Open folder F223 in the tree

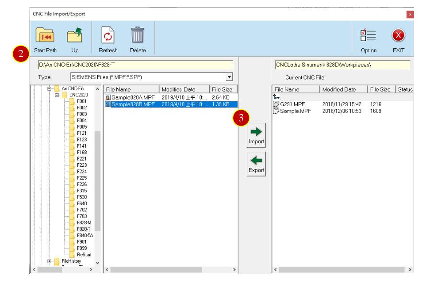pyautogui.click(x=81, y=165)
